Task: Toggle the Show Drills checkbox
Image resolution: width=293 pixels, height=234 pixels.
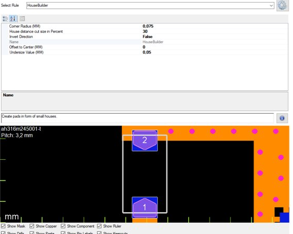Action: 3,232
